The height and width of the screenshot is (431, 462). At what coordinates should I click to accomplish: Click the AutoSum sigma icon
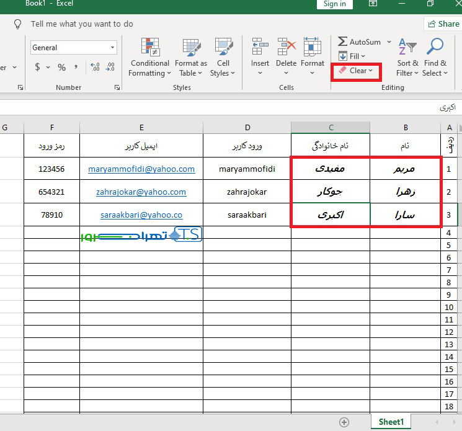pyautogui.click(x=342, y=42)
